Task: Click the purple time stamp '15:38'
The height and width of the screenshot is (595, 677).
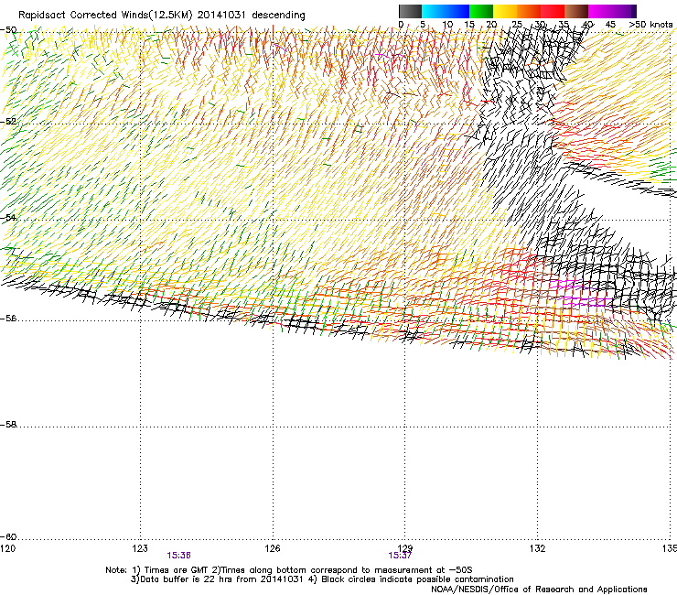Action: [x=178, y=556]
